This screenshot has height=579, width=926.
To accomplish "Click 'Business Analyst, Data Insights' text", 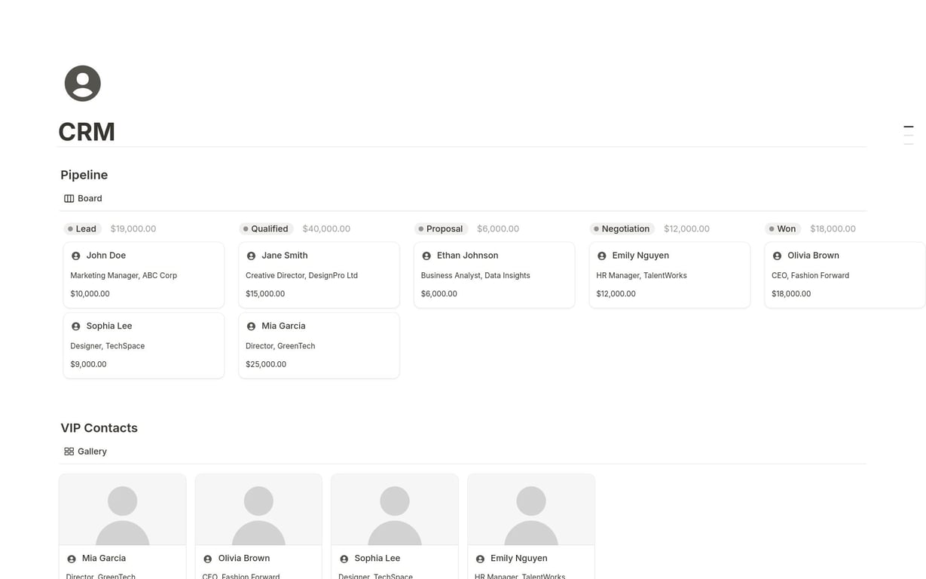I will tap(475, 275).
